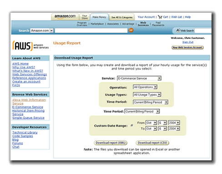Viewport: 222px width, 174px height.
Task: Open Marketplace in the subnavigation
Action: (97, 24)
